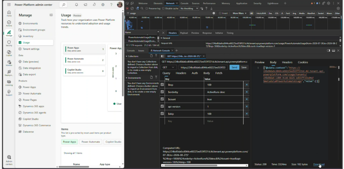
Task: Select the Fetch/XHR type filter
Action: 261,13
